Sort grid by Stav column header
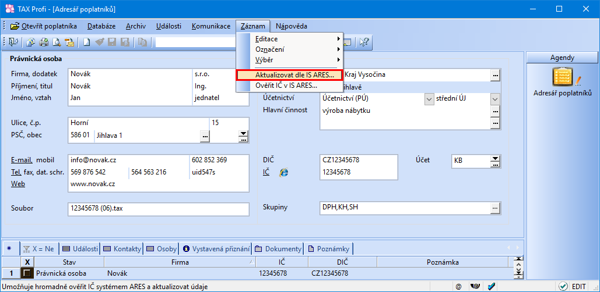The height and width of the screenshot is (292, 600). (x=69, y=262)
